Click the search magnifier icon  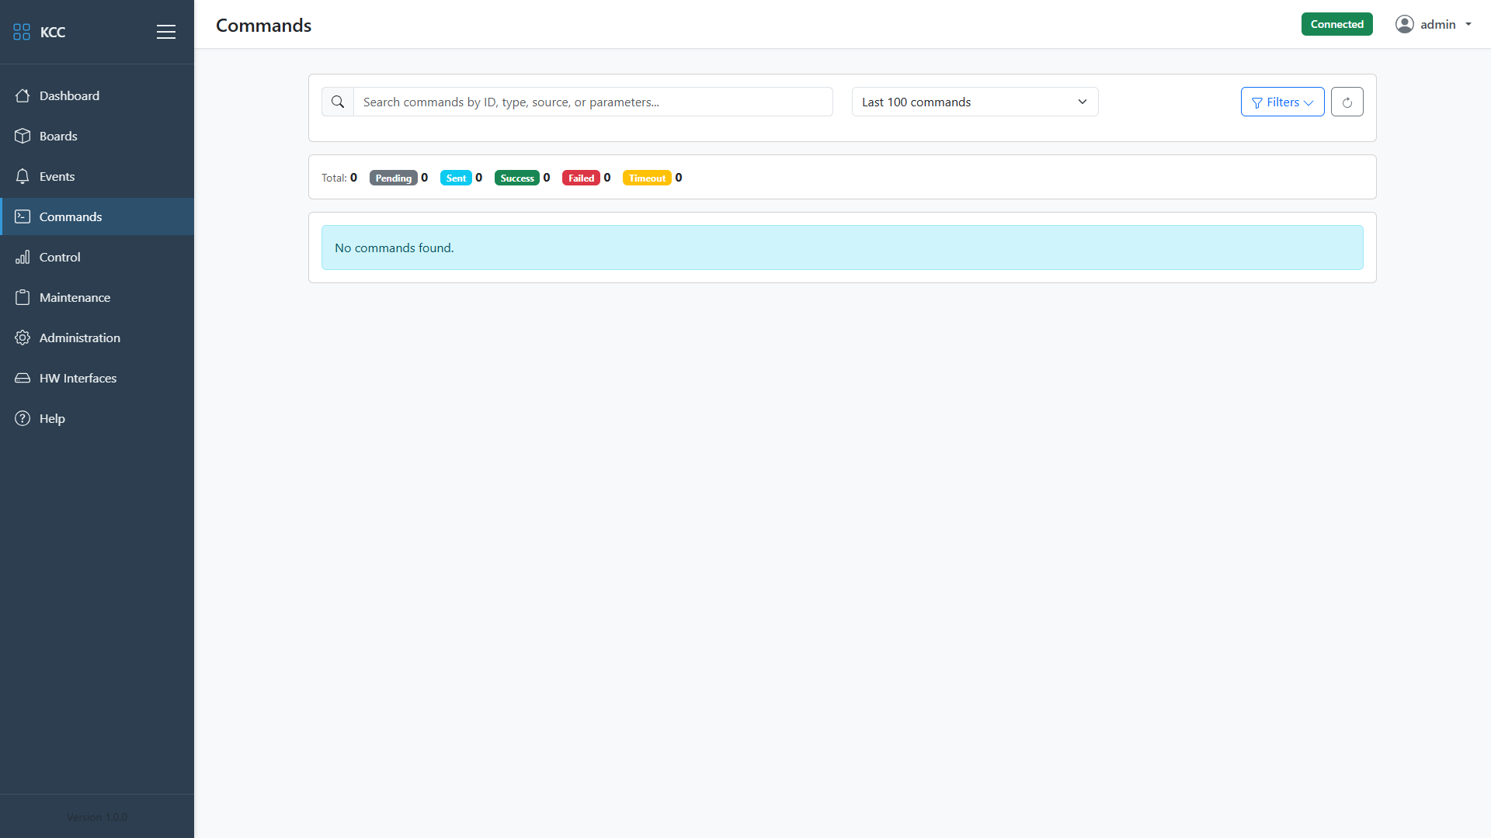(338, 102)
